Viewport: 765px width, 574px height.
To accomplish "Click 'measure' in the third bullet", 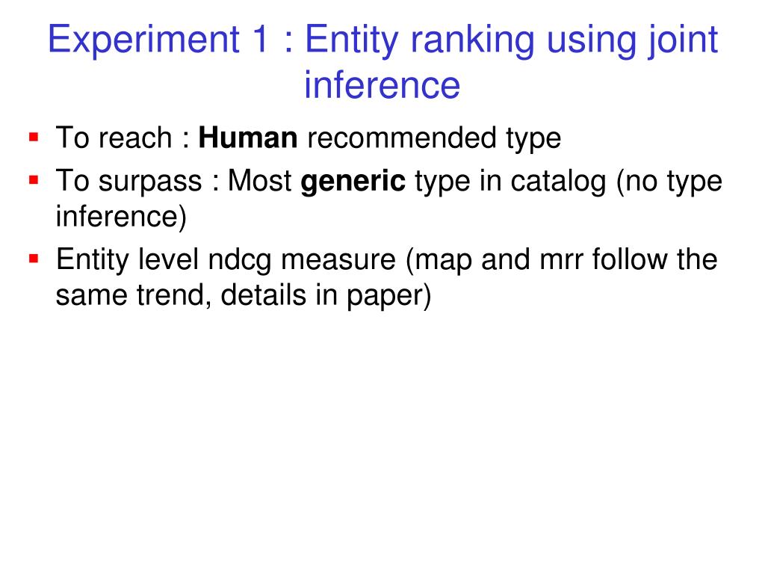I will (338, 259).
